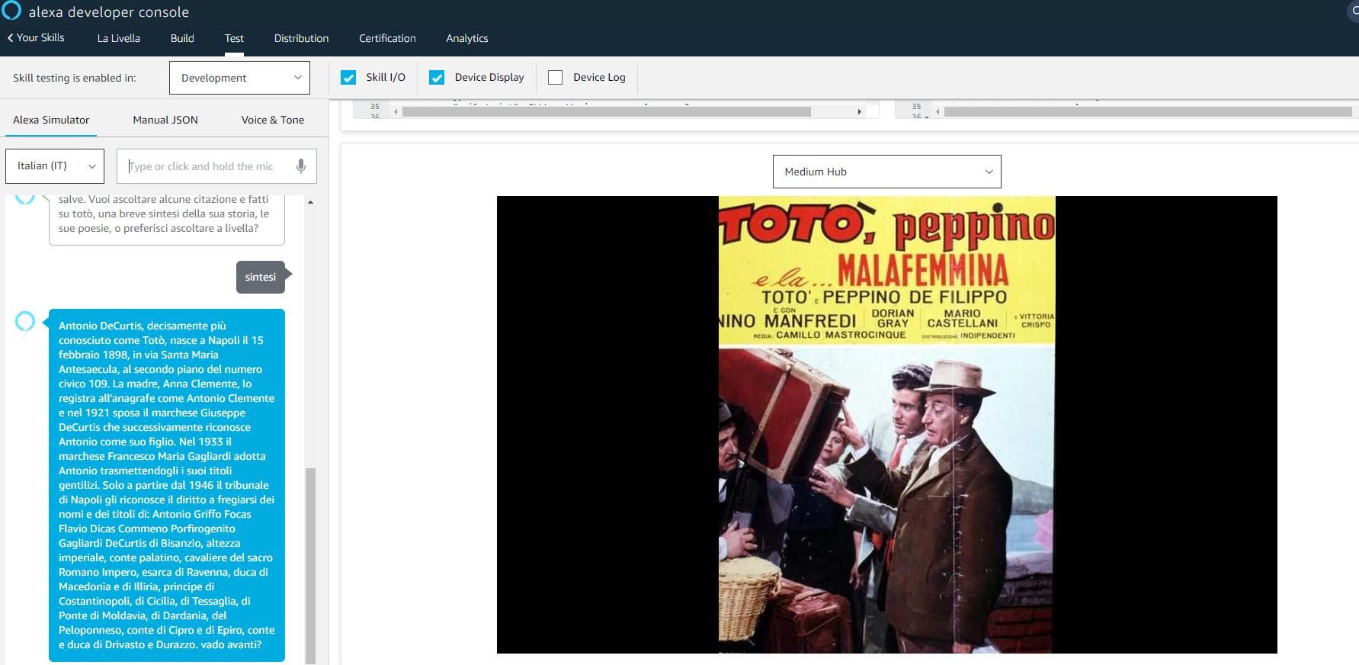
Task: Toggle the Skill I/O checkbox
Action: tap(348, 78)
